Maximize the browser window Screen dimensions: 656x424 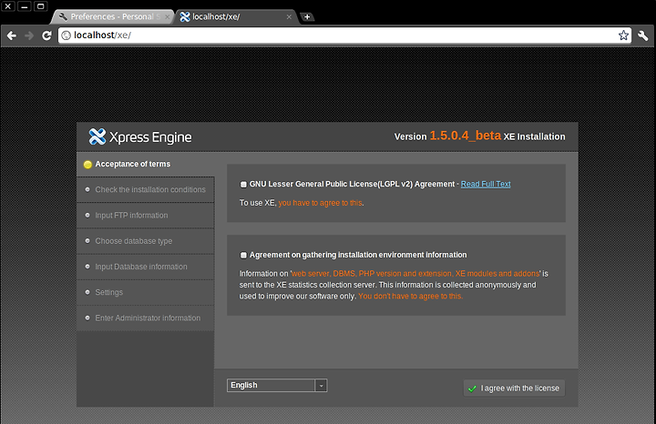pos(41,6)
